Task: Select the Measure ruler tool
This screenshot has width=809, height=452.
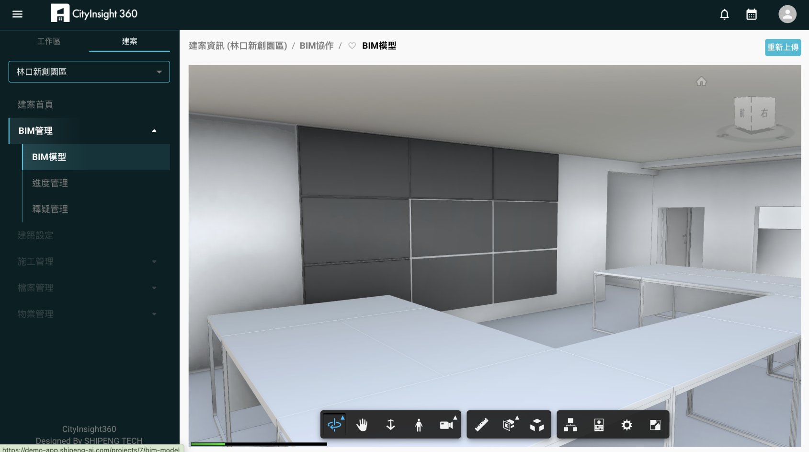Action: (x=481, y=425)
